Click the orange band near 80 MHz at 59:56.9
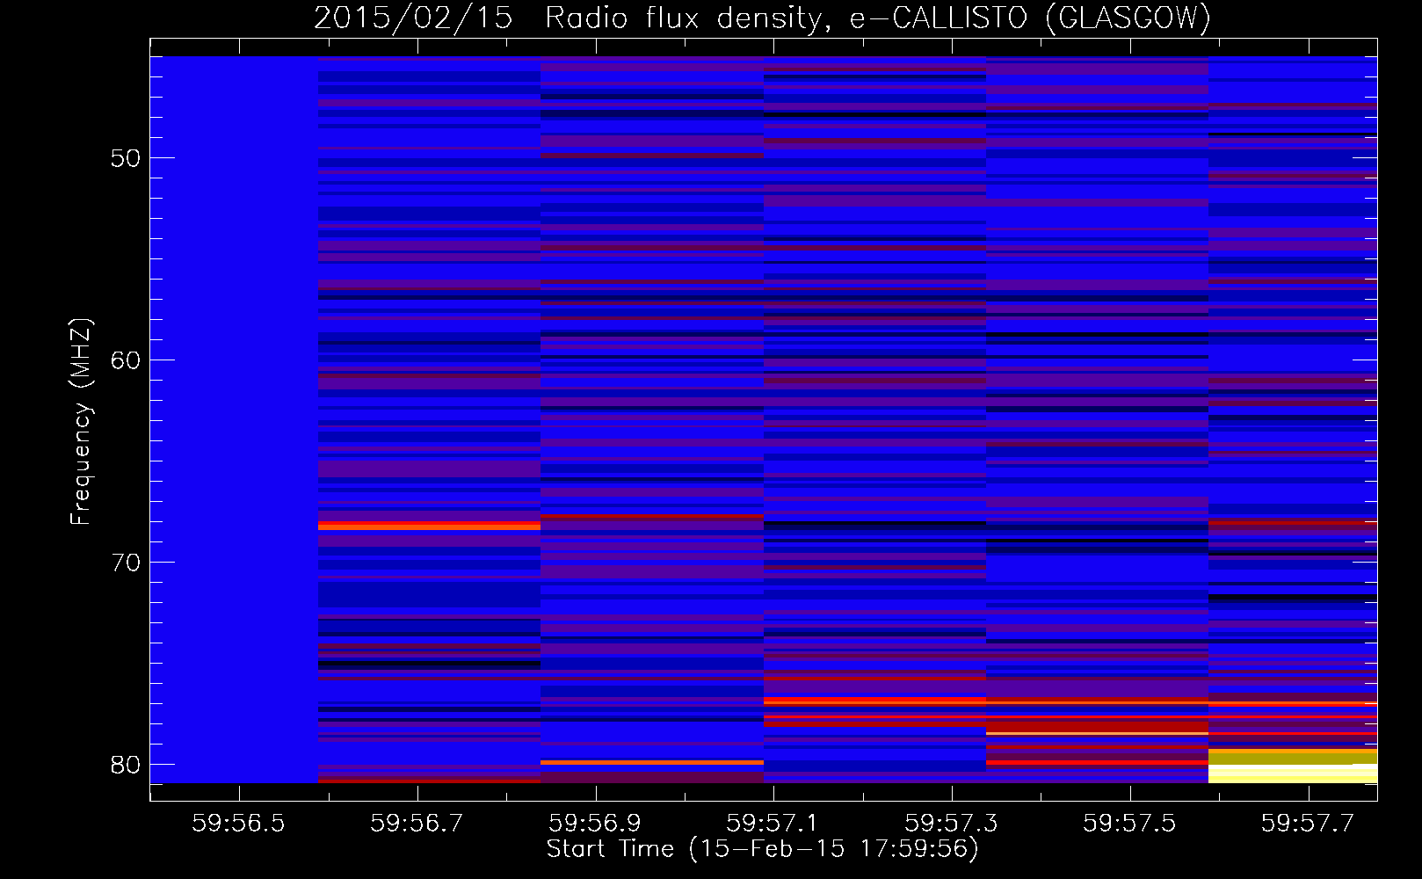 (652, 762)
